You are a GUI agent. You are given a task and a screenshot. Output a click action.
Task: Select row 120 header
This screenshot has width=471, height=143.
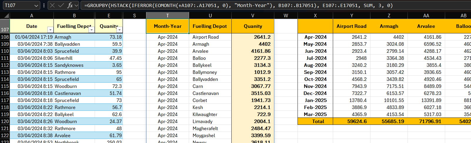point(5,121)
